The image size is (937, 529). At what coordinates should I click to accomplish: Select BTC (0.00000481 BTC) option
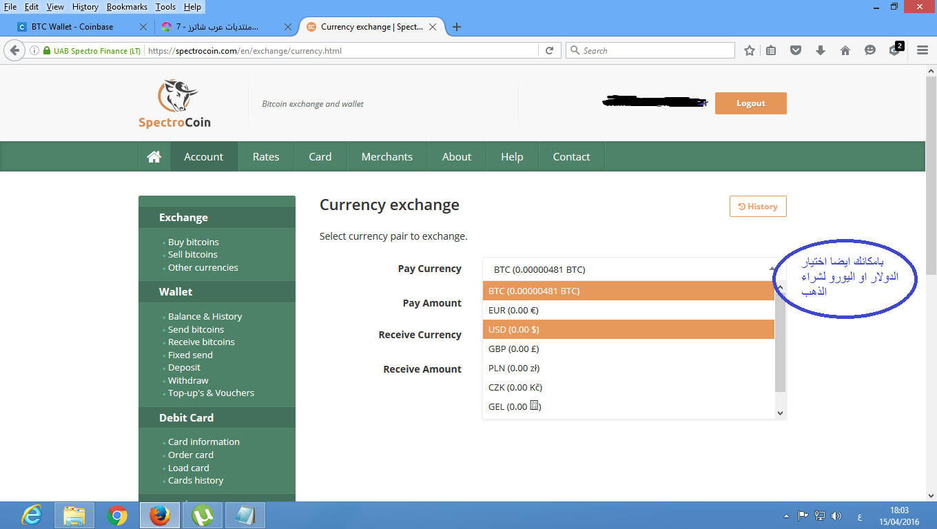pyautogui.click(x=628, y=291)
